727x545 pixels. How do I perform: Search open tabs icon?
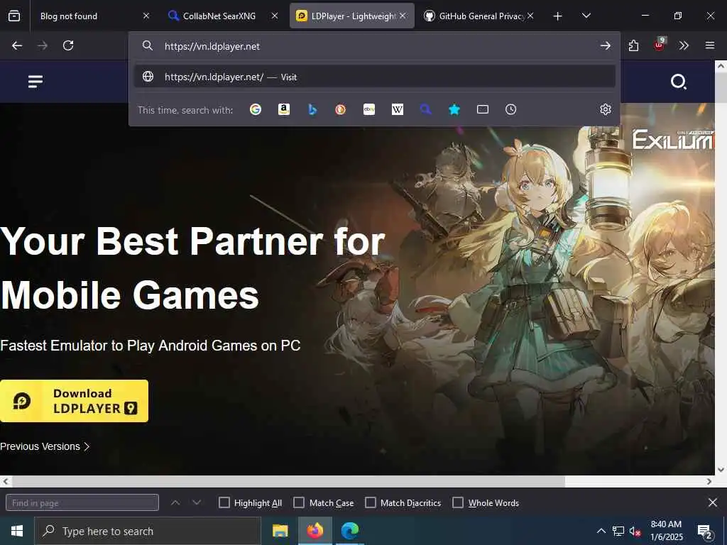[x=483, y=109]
